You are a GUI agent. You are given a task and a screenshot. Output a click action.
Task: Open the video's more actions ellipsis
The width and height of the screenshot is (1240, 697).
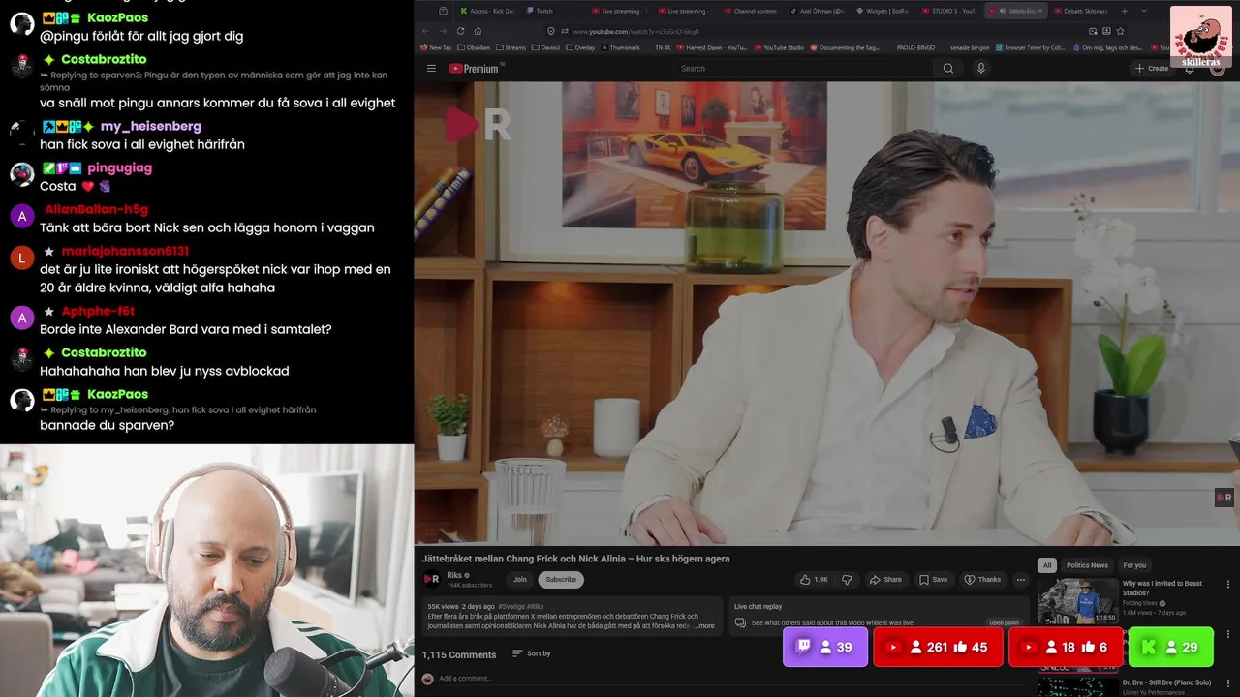pyautogui.click(x=1020, y=580)
